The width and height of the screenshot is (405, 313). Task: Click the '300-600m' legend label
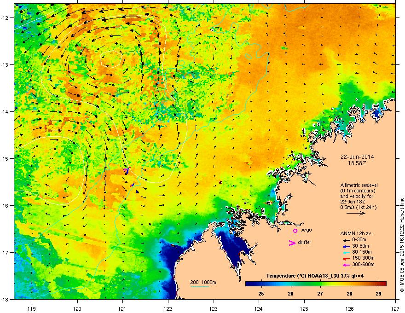click(363, 265)
